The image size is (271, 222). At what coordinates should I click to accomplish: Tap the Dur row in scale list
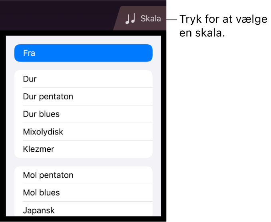[83, 79]
